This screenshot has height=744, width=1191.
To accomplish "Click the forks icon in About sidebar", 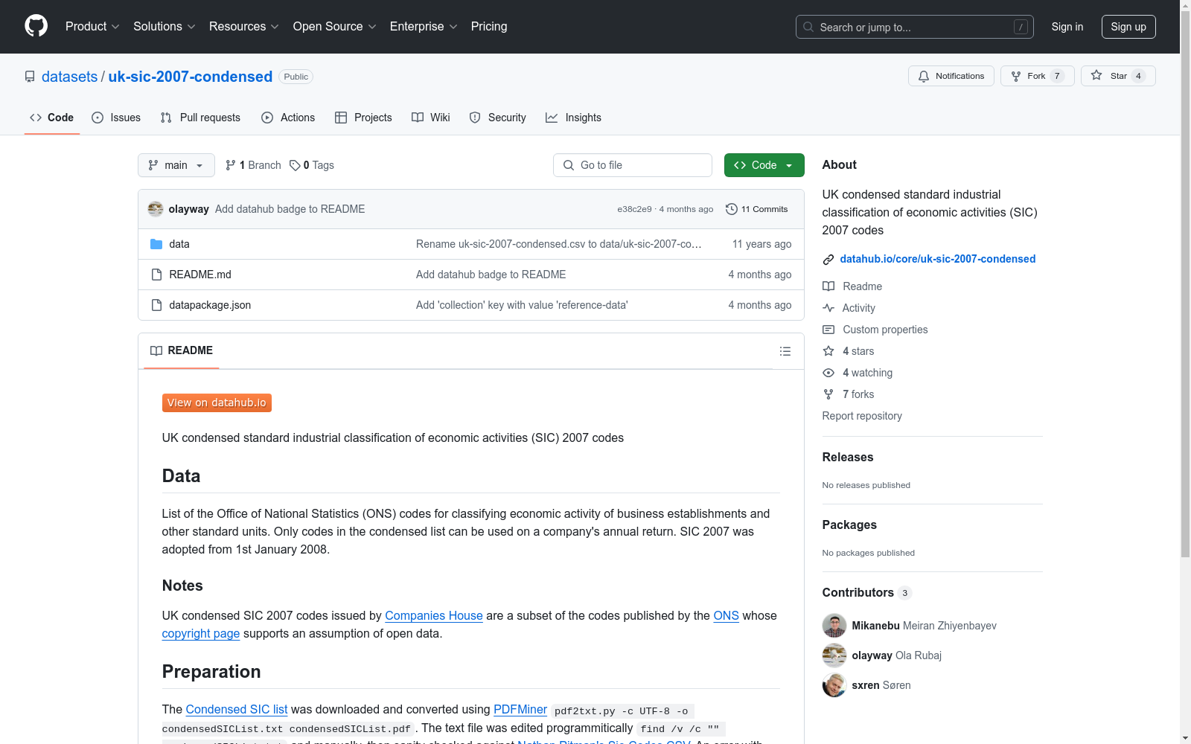I will [828, 394].
